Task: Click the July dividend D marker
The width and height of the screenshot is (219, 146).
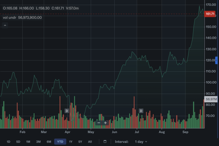Action: [141, 111]
